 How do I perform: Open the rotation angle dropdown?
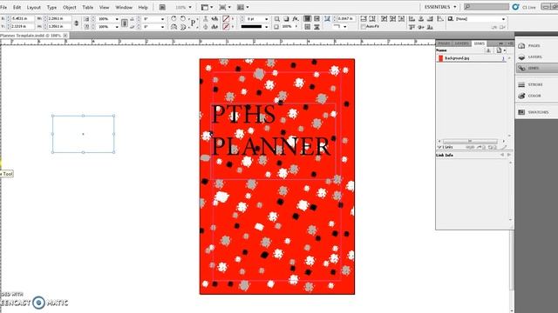[162, 19]
